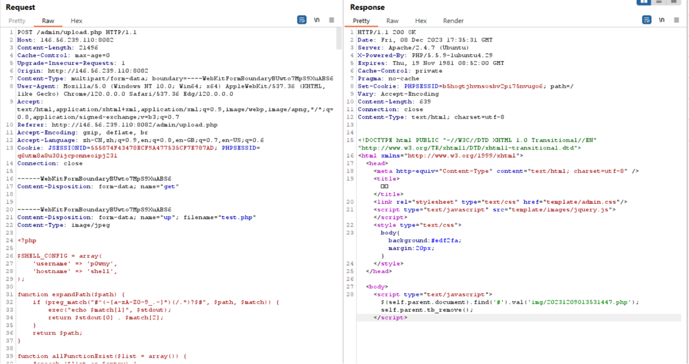Click the function allFunctionExist line
This screenshot has width=689, height=364.
(102, 356)
